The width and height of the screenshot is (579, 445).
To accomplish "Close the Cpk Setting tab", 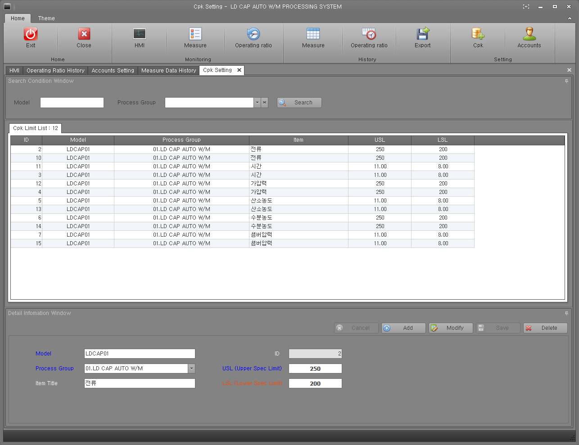I will pos(239,70).
